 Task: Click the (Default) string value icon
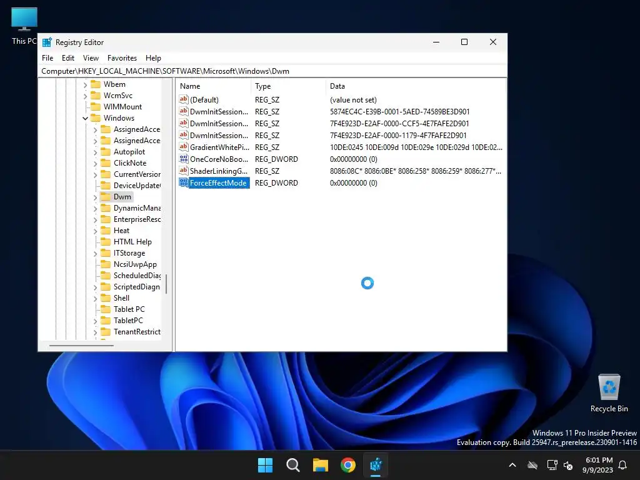point(184,99)
